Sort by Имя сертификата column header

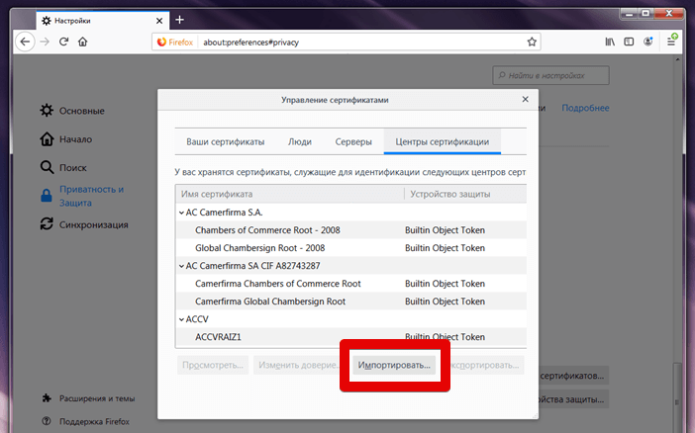tap(290, 194)
